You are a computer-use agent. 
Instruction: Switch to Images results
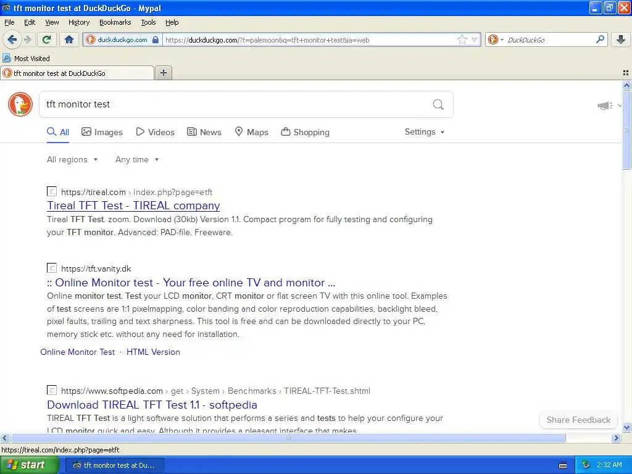(x=102, y=132)
